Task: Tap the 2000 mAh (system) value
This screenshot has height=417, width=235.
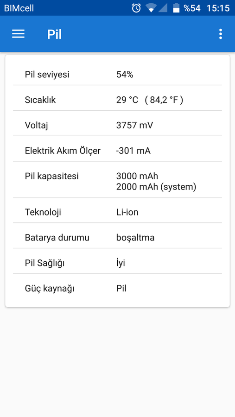Action: (156, 187)
